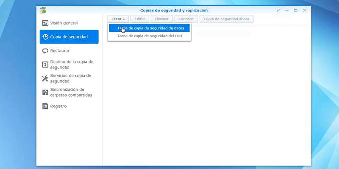339x169 pixels.
Task: Click the Cancelar button
Action: click(186, 19)
